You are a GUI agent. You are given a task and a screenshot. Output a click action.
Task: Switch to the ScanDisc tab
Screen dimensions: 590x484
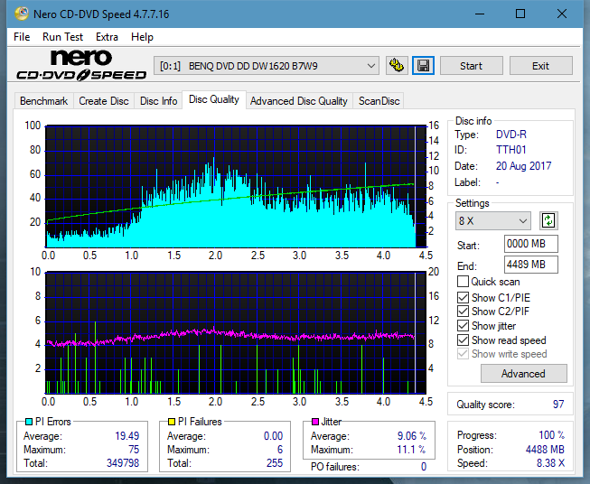pos(379,101)
